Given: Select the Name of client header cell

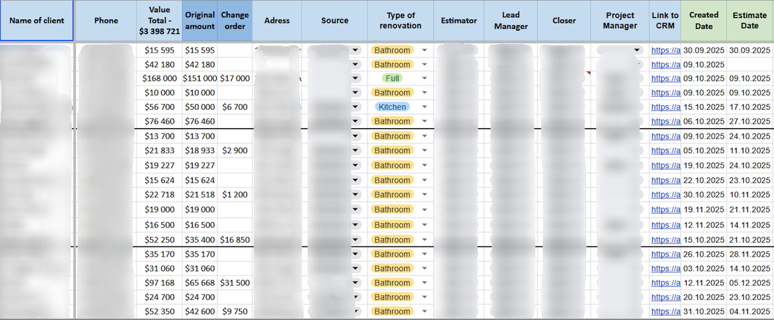Looking at the screenshot, I should coord(37,21).
